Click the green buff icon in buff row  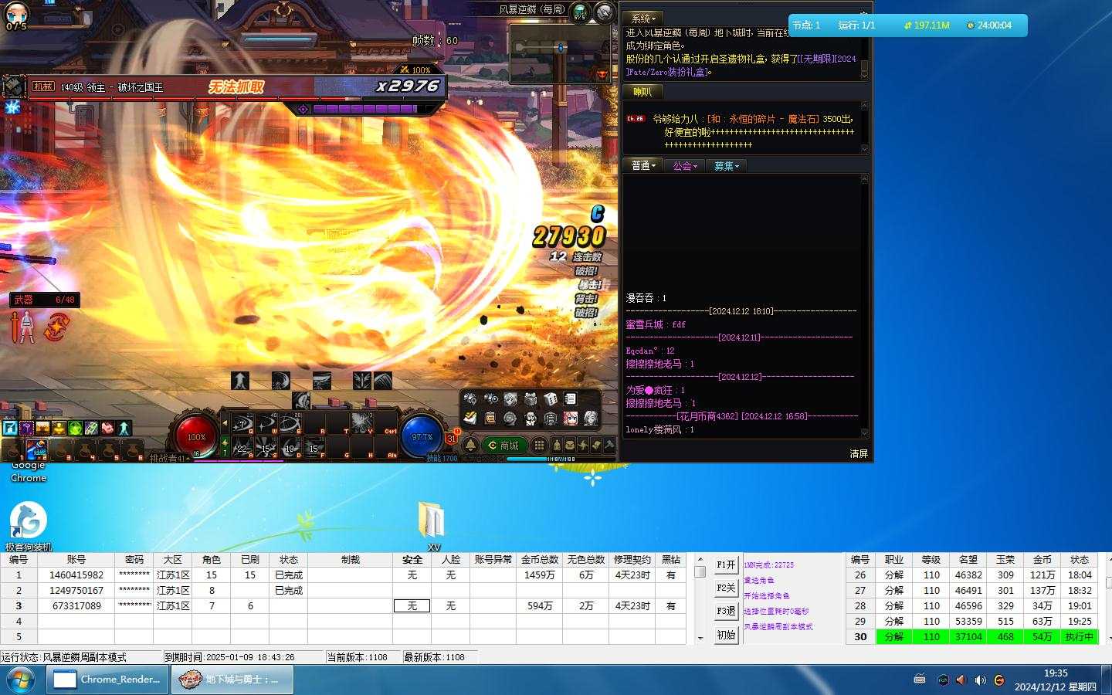pos(75,428)
